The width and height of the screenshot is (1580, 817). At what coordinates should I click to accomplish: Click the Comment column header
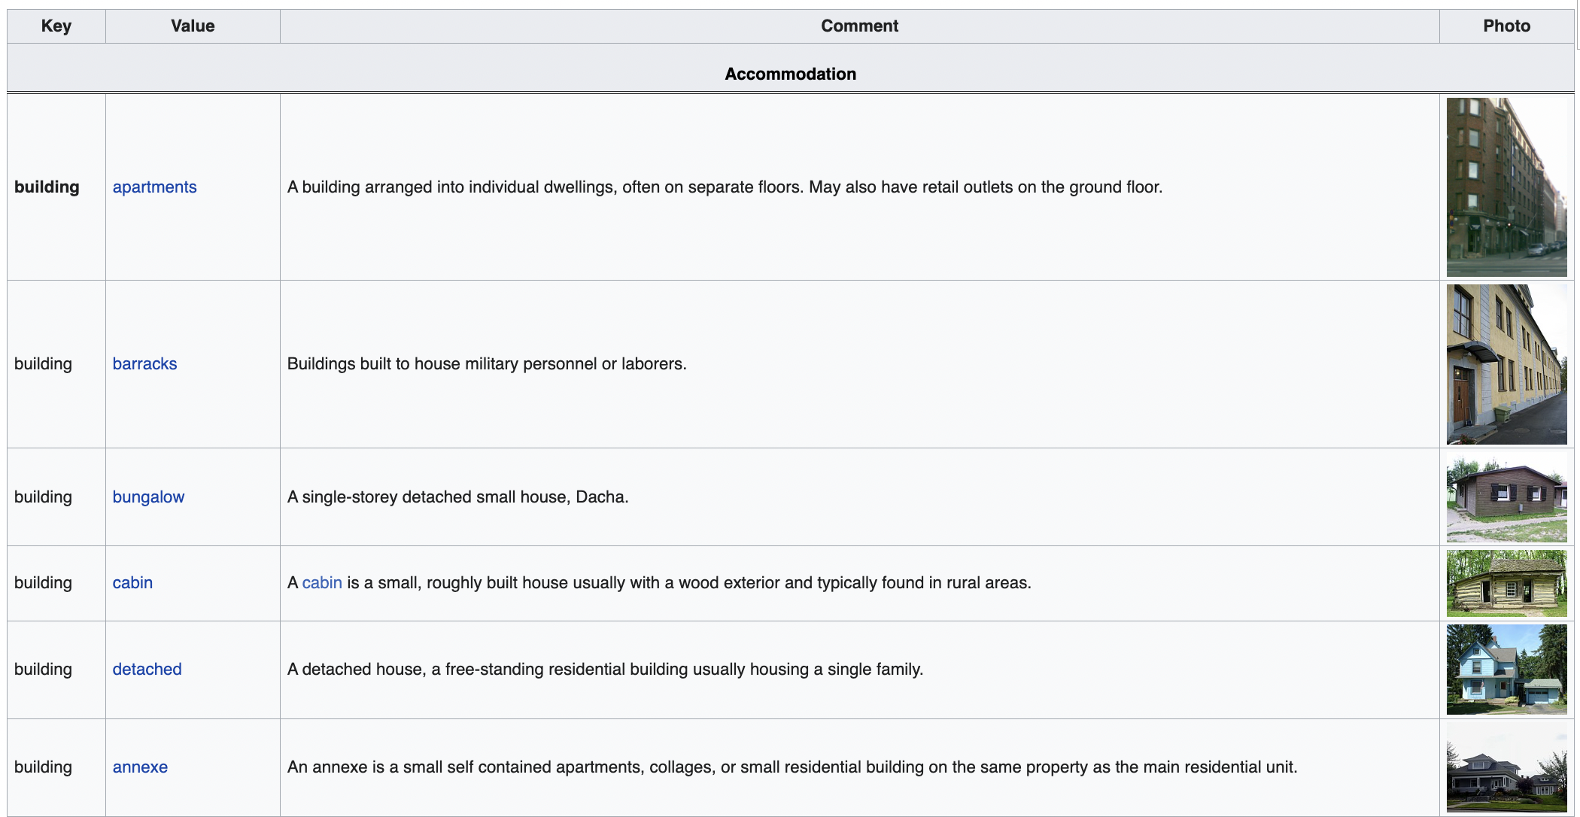[x=859, y=26]
